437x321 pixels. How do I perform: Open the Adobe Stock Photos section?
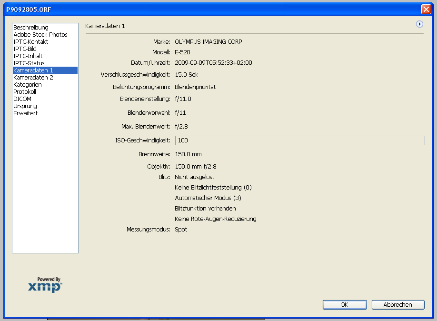coord(45,35)
